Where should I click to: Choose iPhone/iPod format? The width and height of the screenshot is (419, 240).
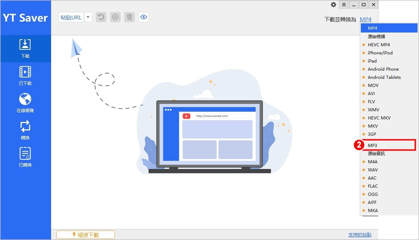[389, 53]
